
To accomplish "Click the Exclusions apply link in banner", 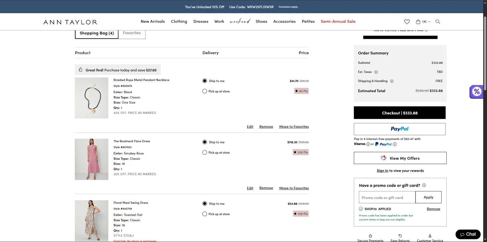I will (288, 7).
